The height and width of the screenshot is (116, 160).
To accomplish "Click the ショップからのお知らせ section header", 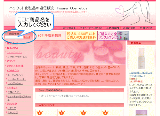I will pos(79,90).
